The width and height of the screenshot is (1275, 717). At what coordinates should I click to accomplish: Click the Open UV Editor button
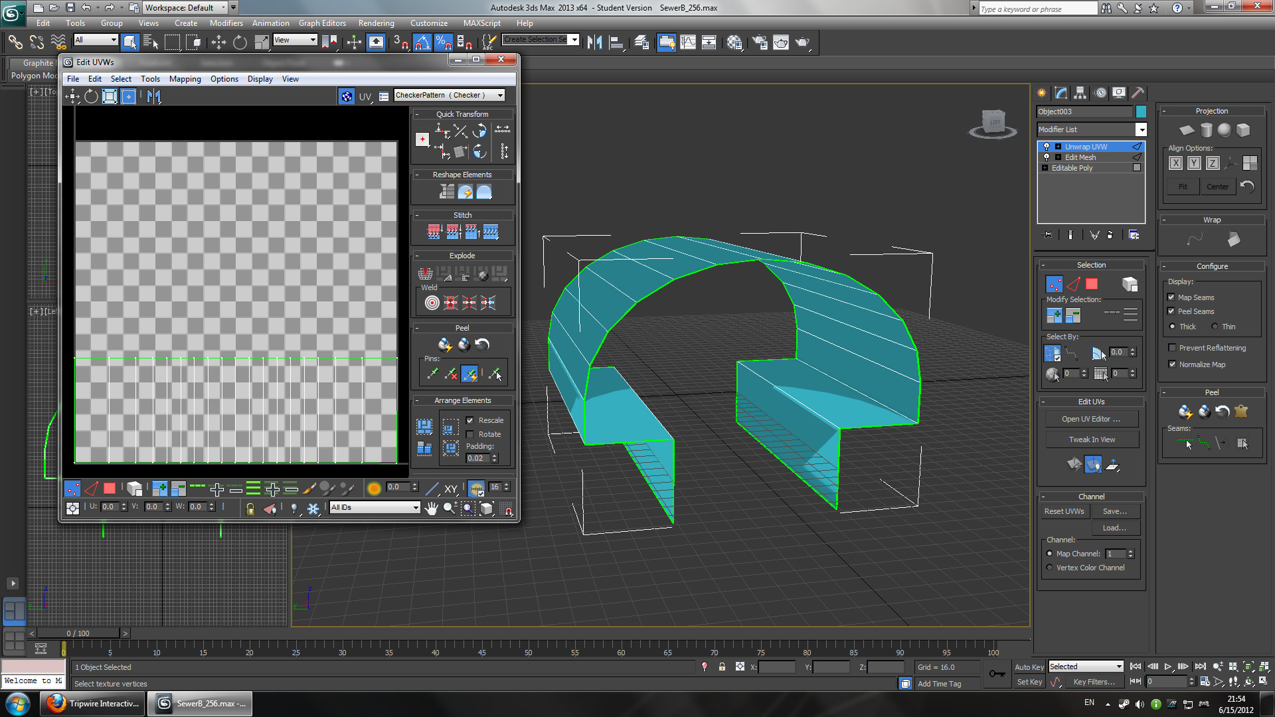(1091, 419)
